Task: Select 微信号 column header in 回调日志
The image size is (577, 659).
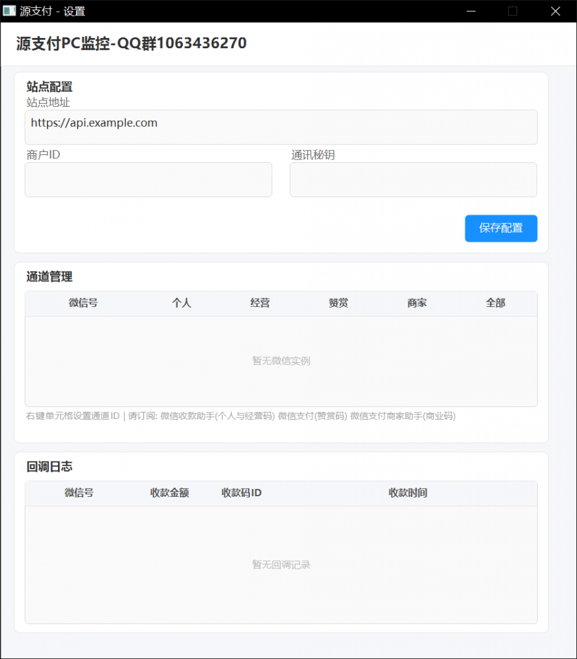Action: pyautogui.click(x=79, y=493)
